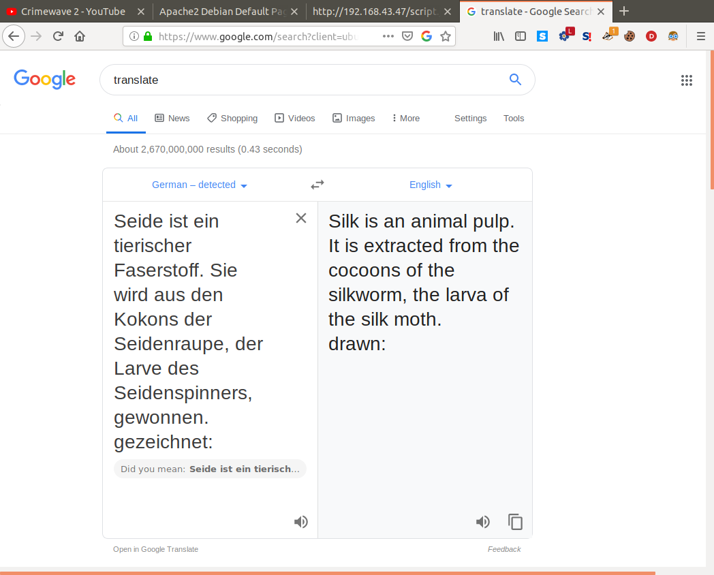Screen dimensions: 714x575
Task: Close the Apache2 Debian Default Page tab
Action: click(294, 12)
